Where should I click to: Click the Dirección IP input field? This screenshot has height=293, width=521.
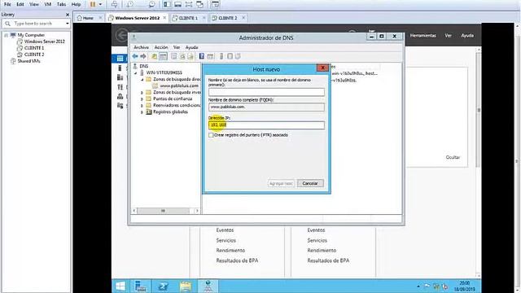[266, 125]
